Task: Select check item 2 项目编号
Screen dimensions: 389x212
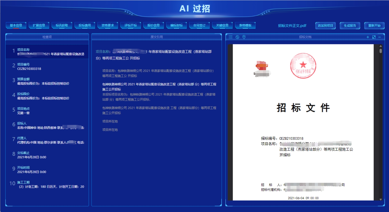Action: (47, 67)
